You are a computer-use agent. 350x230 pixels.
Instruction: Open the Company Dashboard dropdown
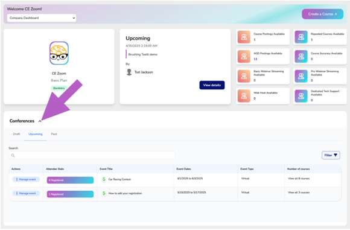[42, 18]
